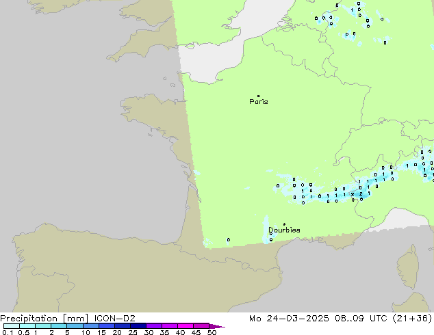Click the purple arrow tip above 50
Viewport: 434px width, 335px height.
tap(217, 326)
